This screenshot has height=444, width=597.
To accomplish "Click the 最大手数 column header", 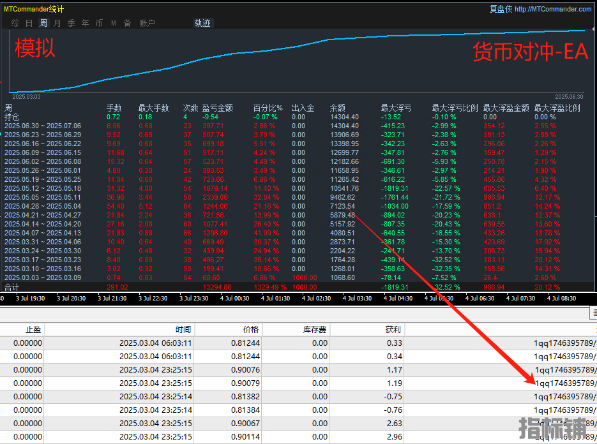I will pos(153,108).
